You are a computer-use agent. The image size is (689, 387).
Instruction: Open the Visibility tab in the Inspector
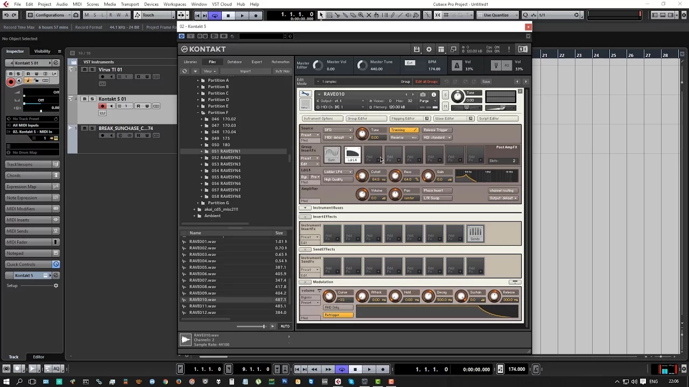[x=42, y=51]
